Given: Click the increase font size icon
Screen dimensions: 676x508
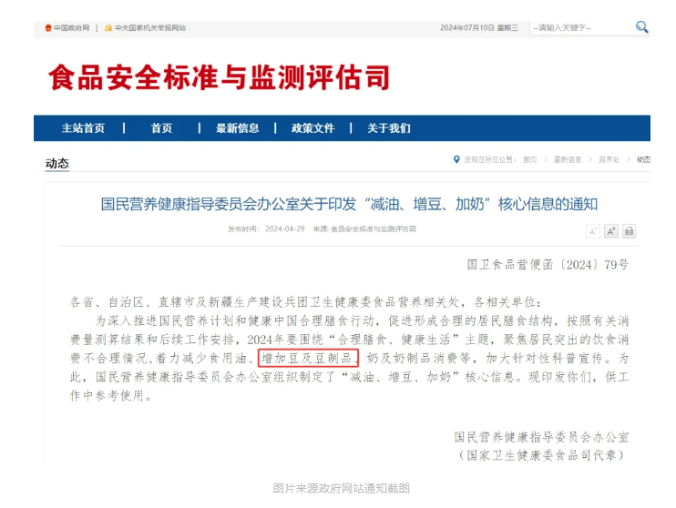Looking at the screenshot, I should pos(611,231).
